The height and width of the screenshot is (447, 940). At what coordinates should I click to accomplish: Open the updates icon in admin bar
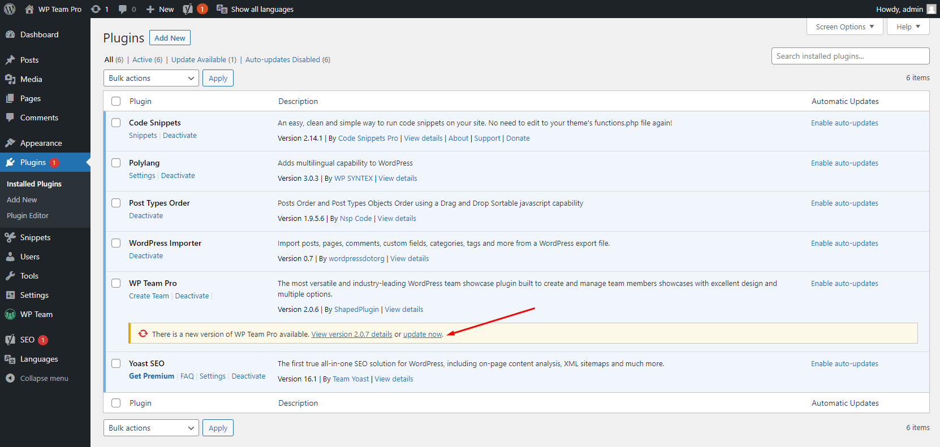96,9
